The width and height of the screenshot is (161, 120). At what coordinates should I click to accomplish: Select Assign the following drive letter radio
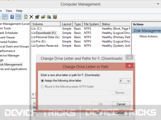point(42,81)
